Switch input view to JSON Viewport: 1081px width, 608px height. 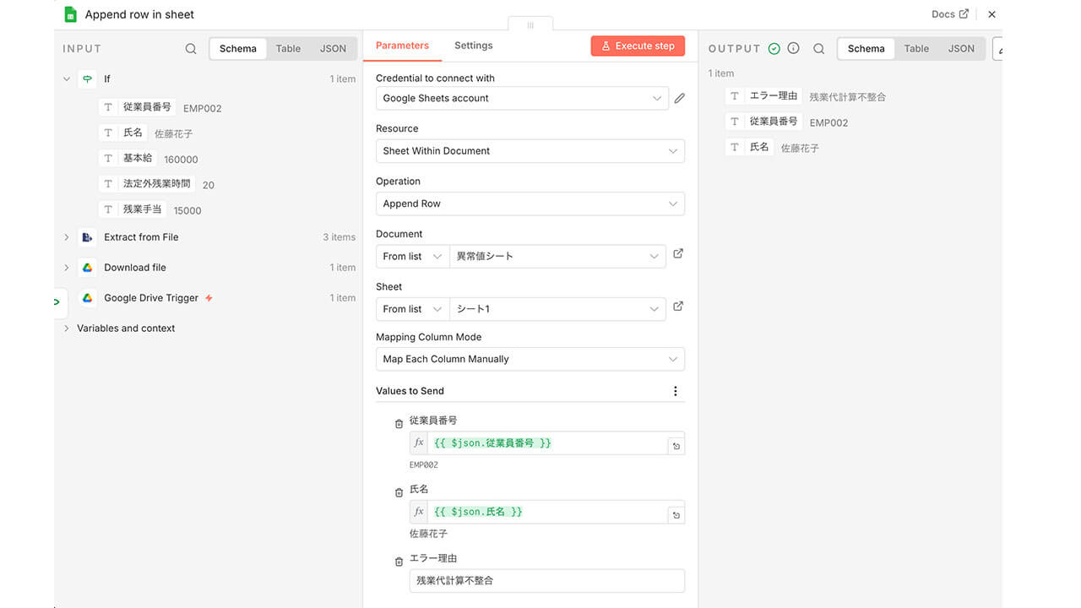point(333,49)
